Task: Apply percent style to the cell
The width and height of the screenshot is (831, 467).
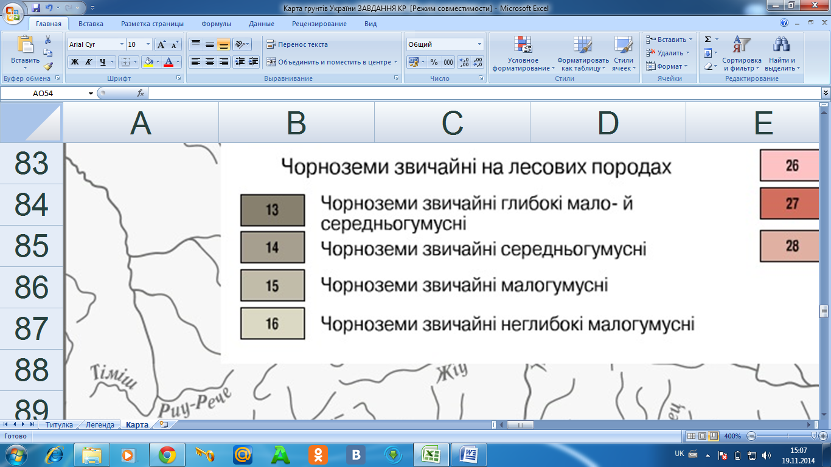Action: (434, 62)
